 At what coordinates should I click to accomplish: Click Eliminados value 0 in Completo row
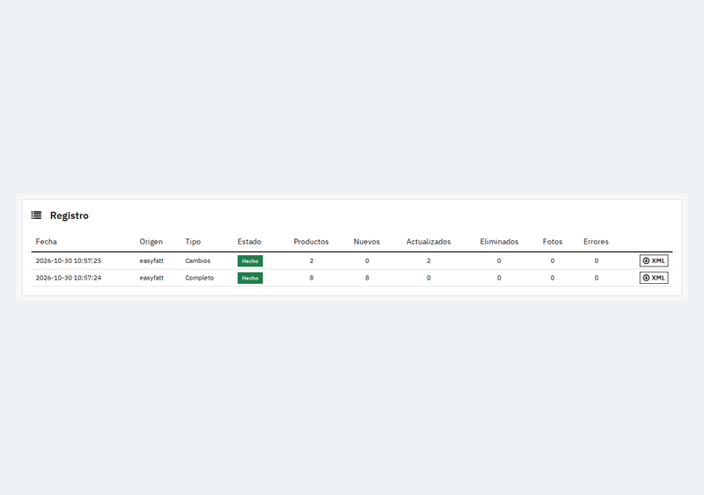coord(499,278)
